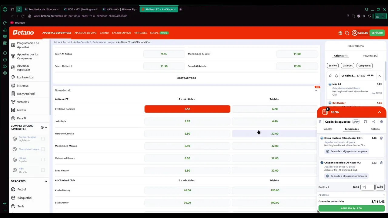Screen dimensions: 388x218
Task: Toggle the Campeones filter chip
Action: (365, 66)
